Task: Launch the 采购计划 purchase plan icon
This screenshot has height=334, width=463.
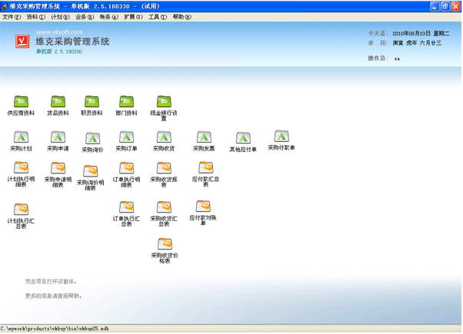Action: [21, 141]
